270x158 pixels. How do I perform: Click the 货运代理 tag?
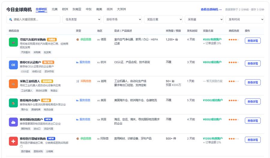click(48, 129)
